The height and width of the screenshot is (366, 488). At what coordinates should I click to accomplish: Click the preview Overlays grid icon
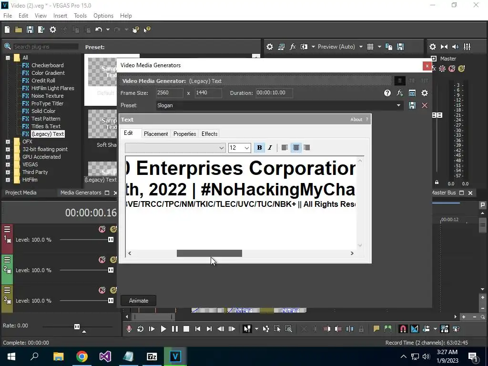click(x=370, y=47)
